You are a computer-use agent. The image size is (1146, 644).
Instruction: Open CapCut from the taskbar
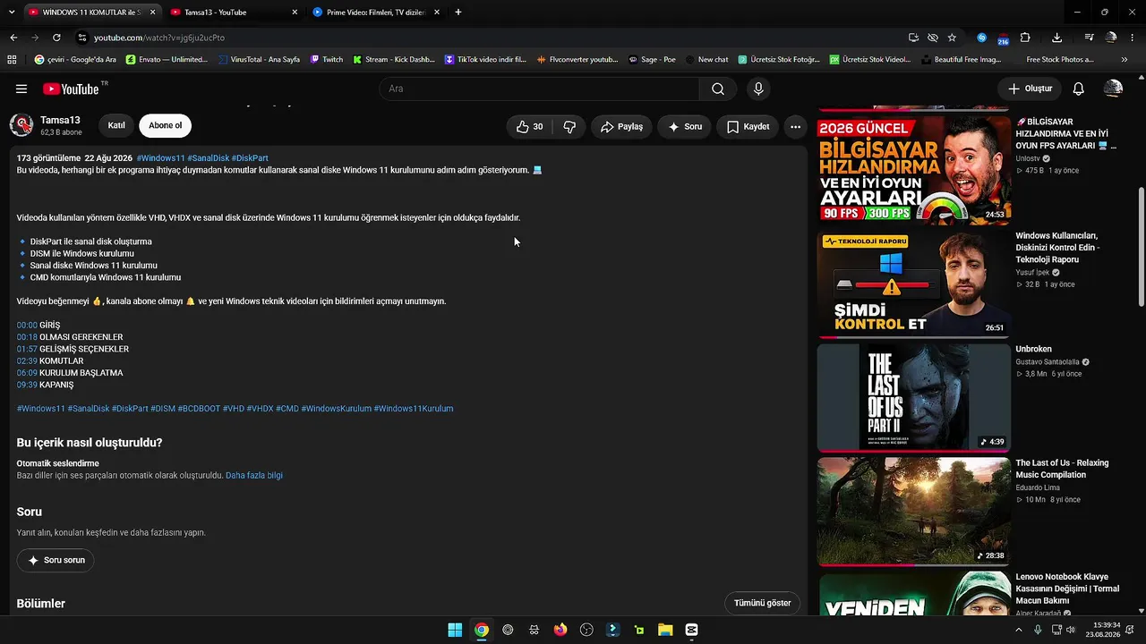[691, 630]
